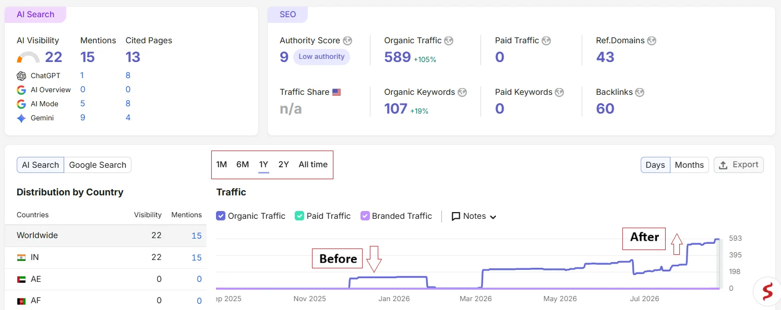Select the Worldwide country row
The width and height of the screenshot is (781, 310).
(105, 235)
